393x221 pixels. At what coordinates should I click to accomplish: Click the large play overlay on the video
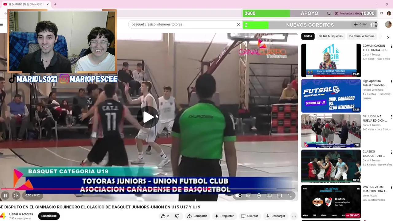pyautogui.click(x=149, y=117)
